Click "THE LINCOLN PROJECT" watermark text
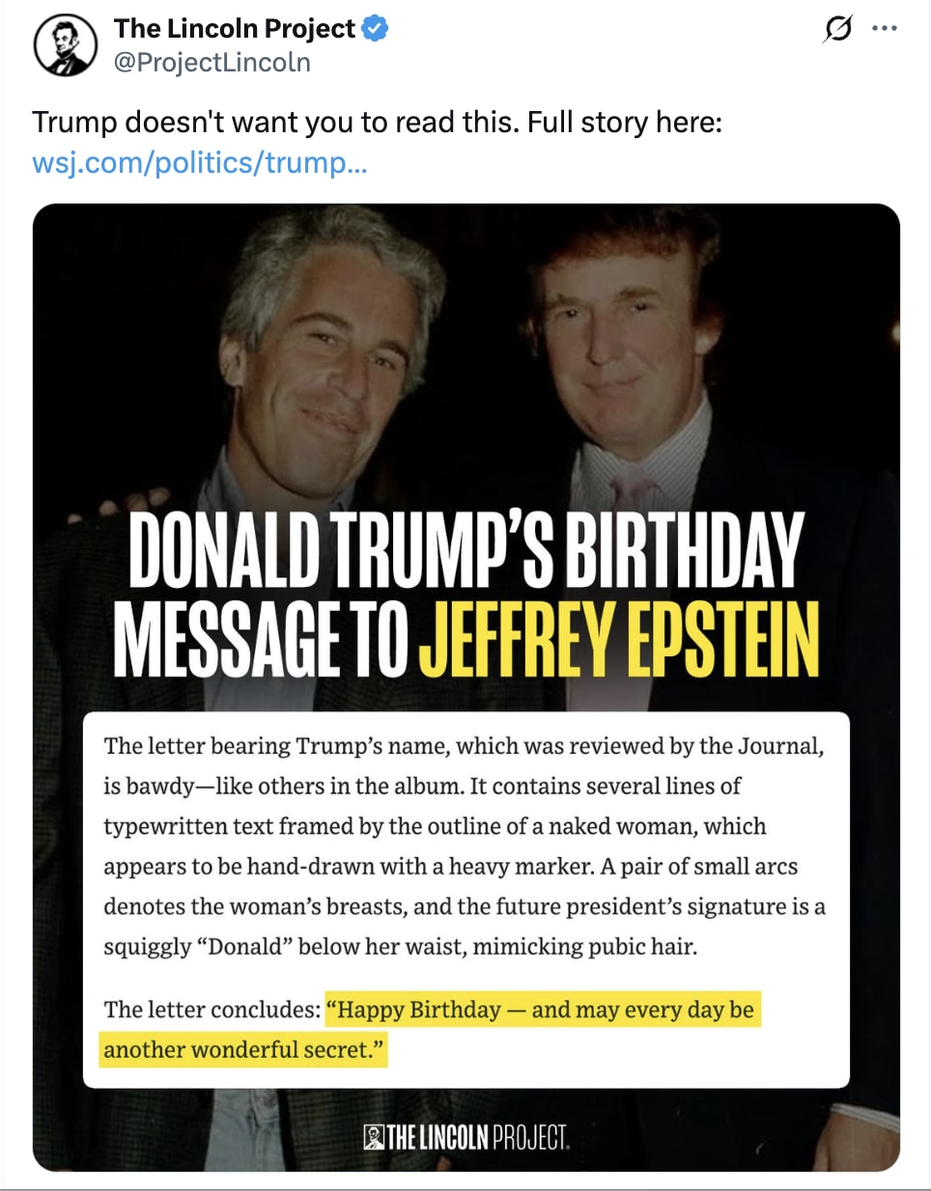This screenshot has width=931, height=1191. (x=478, y=1138)
